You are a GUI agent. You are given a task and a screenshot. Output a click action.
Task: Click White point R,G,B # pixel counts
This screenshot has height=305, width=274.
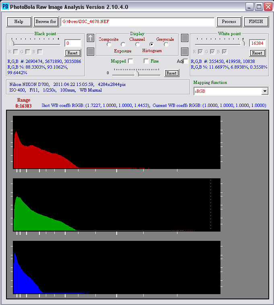[x=223, y=61]
